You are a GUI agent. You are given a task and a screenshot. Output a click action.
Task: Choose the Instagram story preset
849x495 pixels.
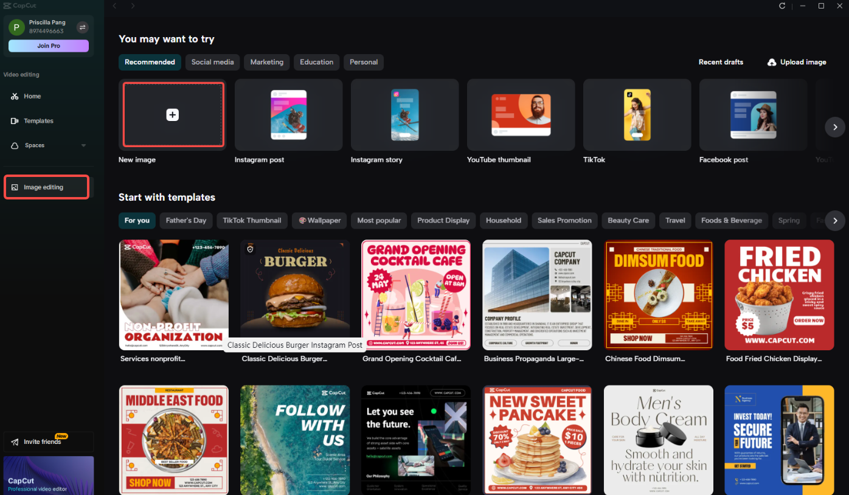(405, 115)
